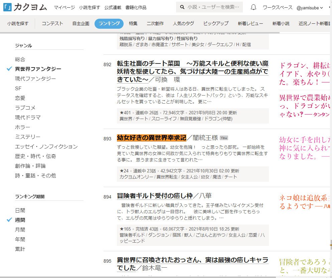Select the 総合 genre filter
The height and width of the screenshot is (278, 332).
click(20, 59)
